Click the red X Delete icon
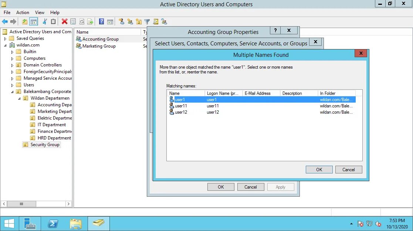The width and height of the screenshot is (413, 231). coord(65,21)
